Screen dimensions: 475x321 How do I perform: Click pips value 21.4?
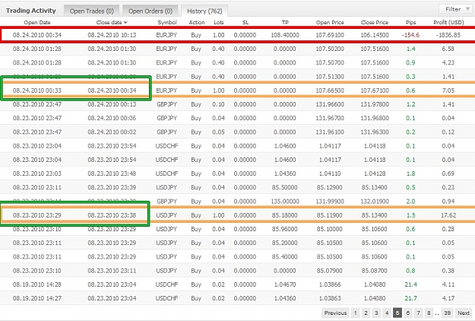[410, 284]
